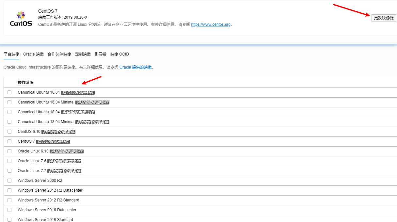Open the Oracle 提供的映像 link
The width and height of the screenshot is (397, 222).
(x=135, y=67)
